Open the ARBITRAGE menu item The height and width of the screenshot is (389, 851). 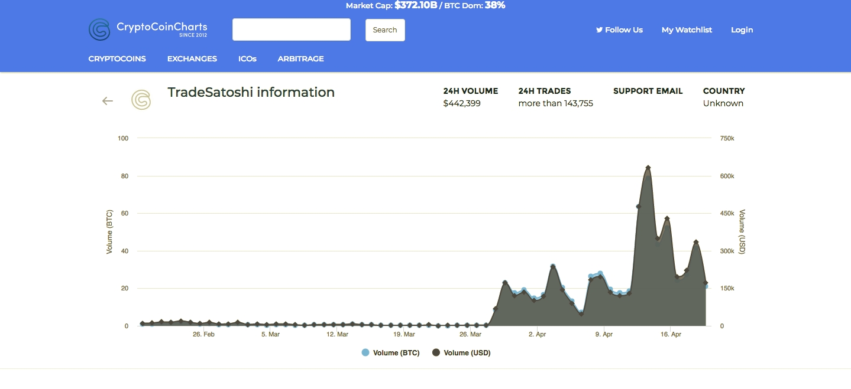[301, 59]
